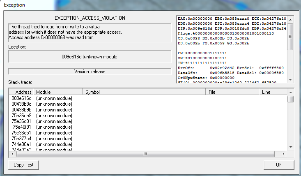301x176 pixels.
Task: Click stack trace horizontal scroll right arrow
Action: [283, 154]
